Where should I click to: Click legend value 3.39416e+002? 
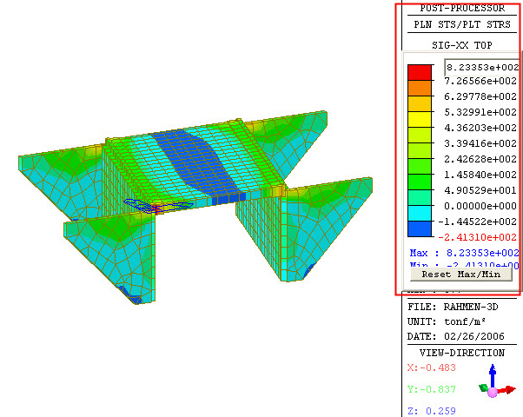click(x=480, y=143)
